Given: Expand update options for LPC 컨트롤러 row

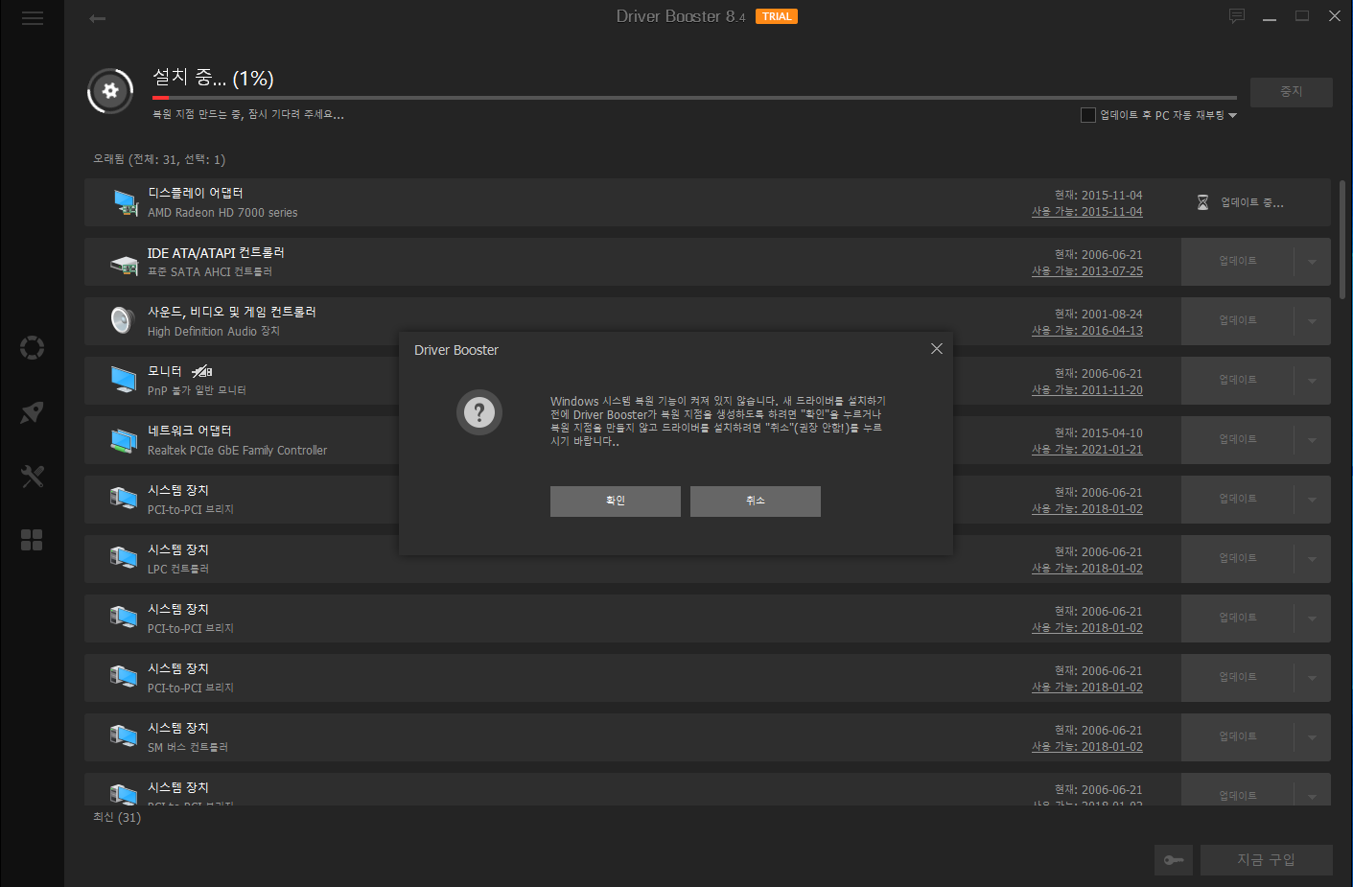Looking at the screenshot, I should 1312,559.
